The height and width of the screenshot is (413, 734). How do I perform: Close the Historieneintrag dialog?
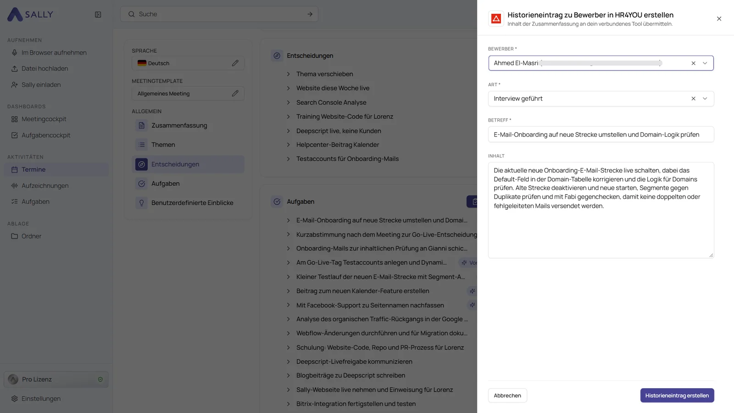719,19
